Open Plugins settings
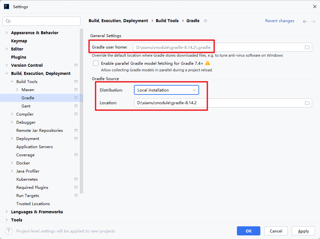The width and height of the screenshot is (320, 239). 19,57
